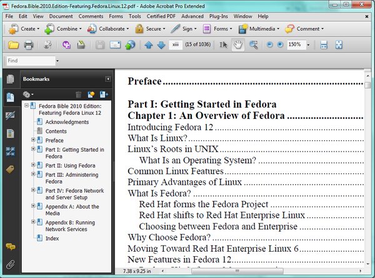Open the Create dropdown
This screenshot has width=375, height=278.
24,29
